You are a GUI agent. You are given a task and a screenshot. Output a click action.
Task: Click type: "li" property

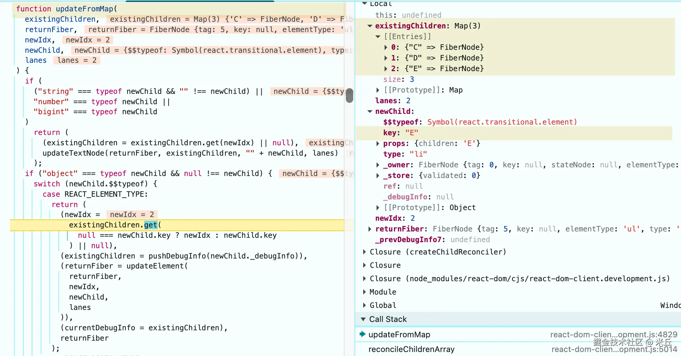(x=405, y=154)
